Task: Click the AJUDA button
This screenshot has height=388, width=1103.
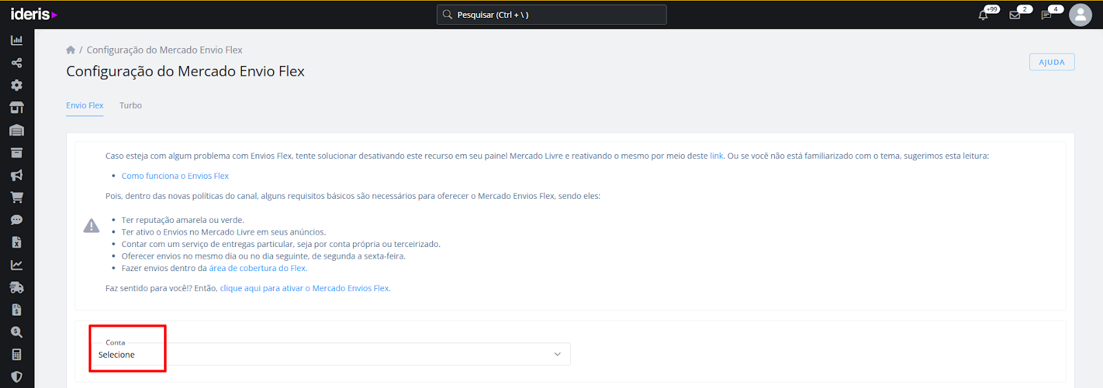Action: pos(1052,62)
